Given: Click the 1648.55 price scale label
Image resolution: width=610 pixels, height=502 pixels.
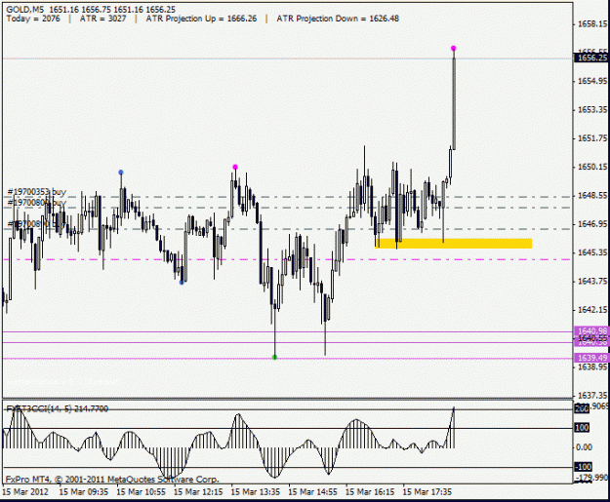Looking at the screenshot, I should coord(592,195).
